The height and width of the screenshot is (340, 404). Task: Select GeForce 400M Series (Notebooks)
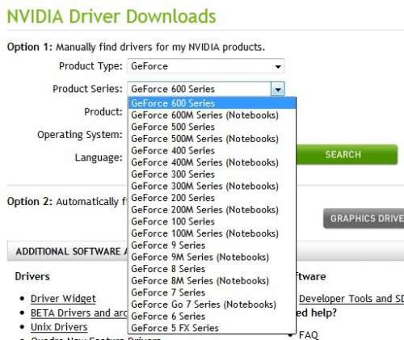[212, 162]
